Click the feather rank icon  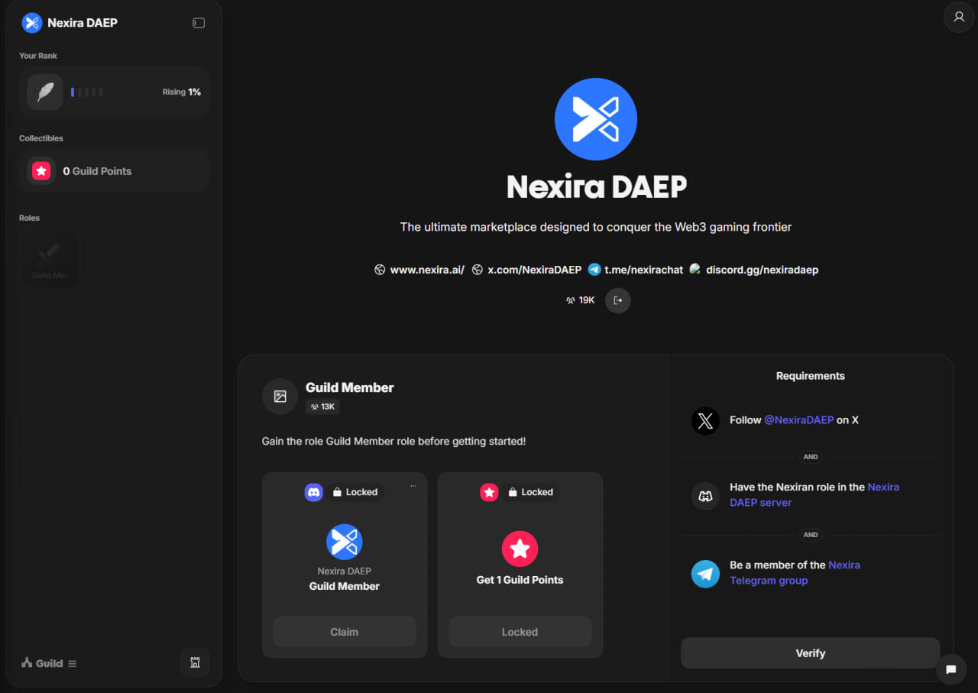click(x=45, y=92)
